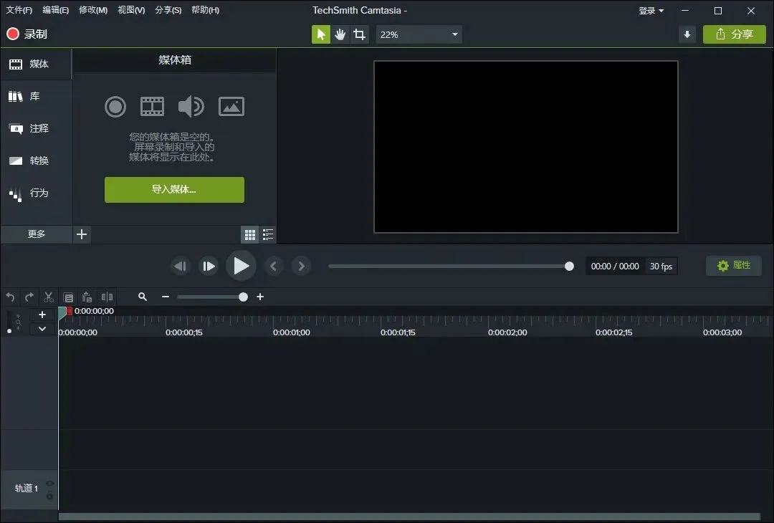The image size is (774, 523).
Task: Open the 帮助(H) menu
Action: tap(206, 10)
